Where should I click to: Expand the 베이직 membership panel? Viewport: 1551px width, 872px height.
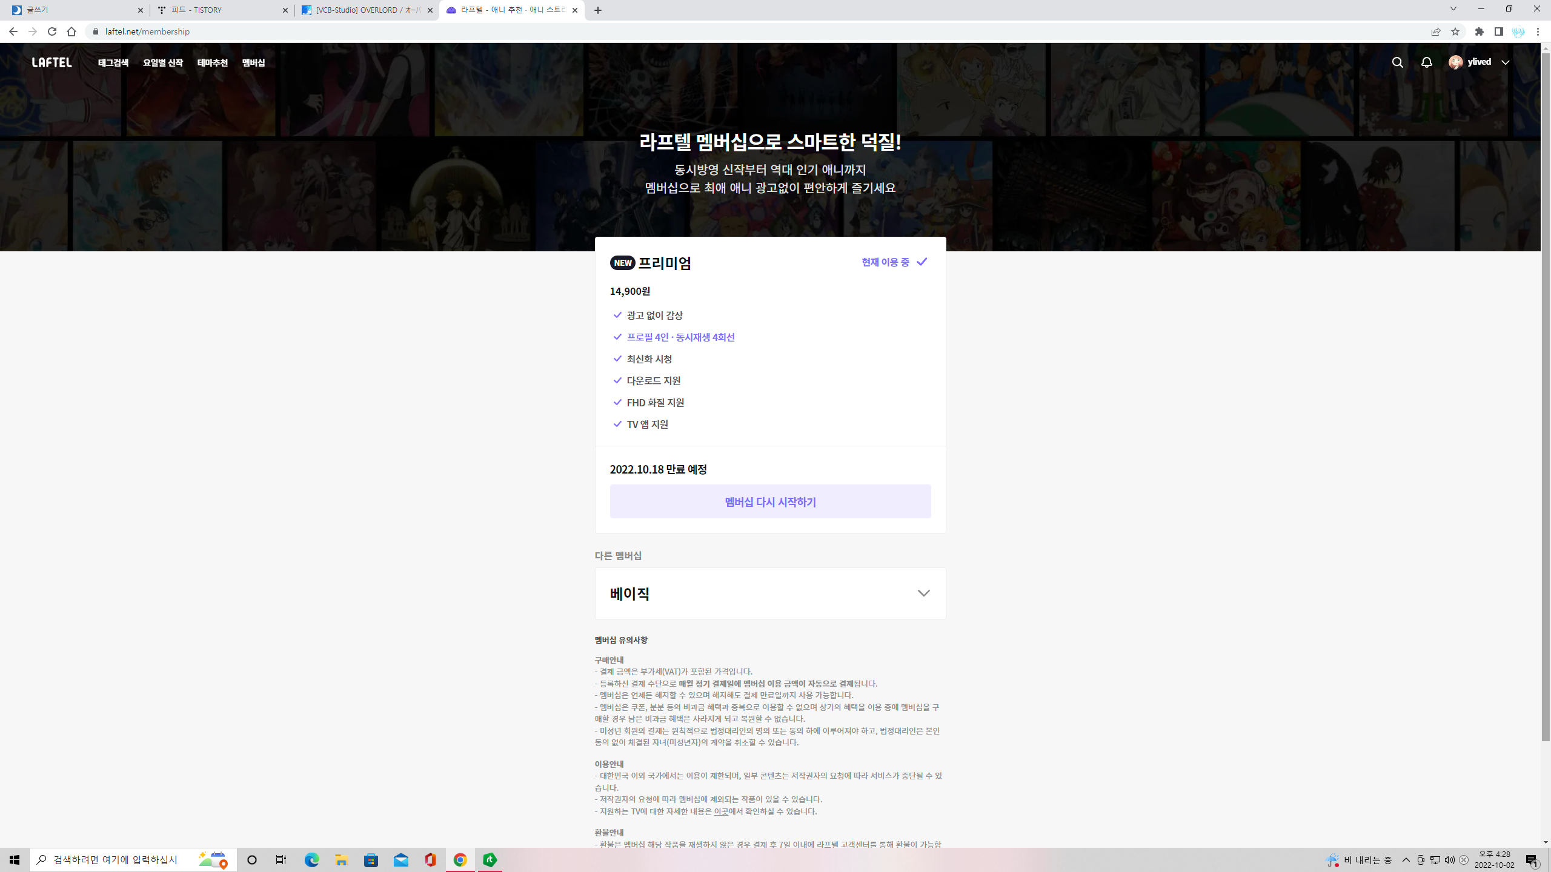[923, 593]
